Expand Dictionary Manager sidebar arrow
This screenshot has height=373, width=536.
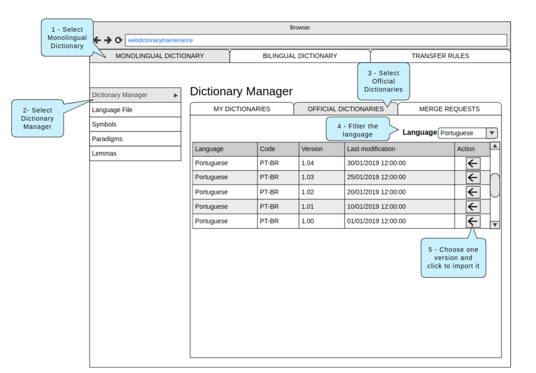click(176, 95)
